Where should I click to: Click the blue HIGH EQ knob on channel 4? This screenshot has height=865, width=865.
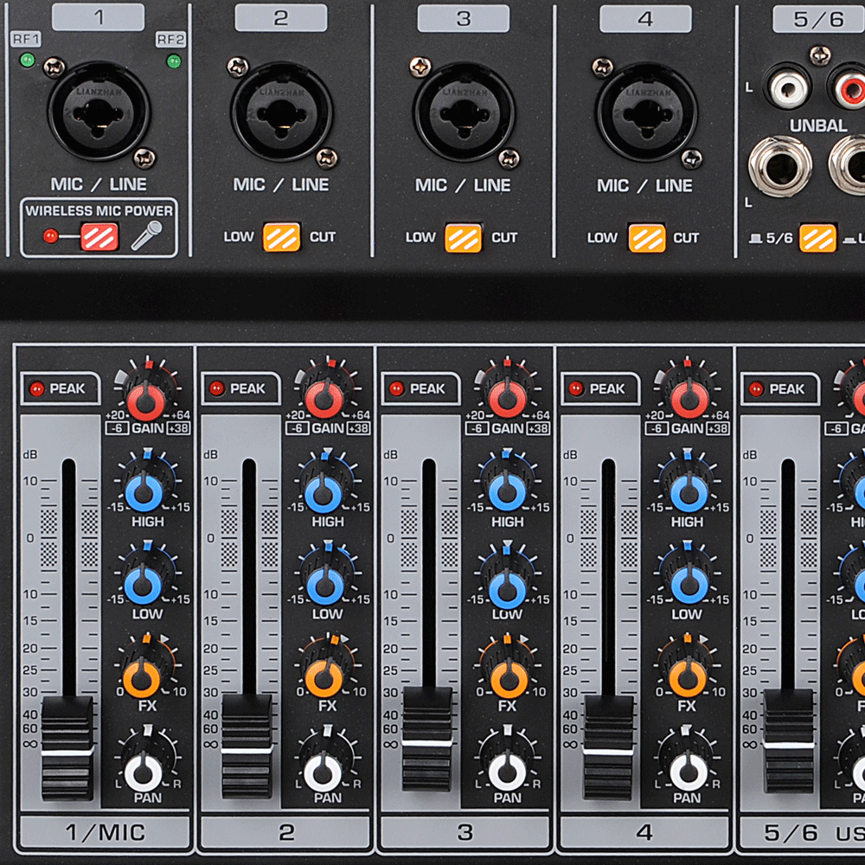tap(688, 491)
